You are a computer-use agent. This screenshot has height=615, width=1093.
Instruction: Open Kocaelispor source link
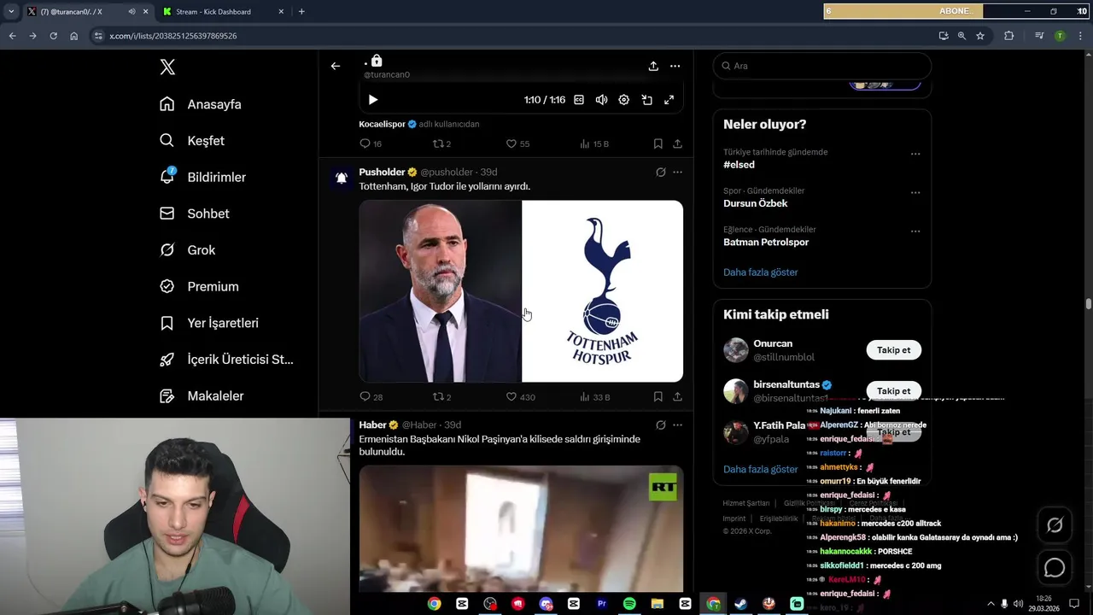coord(383,124)
